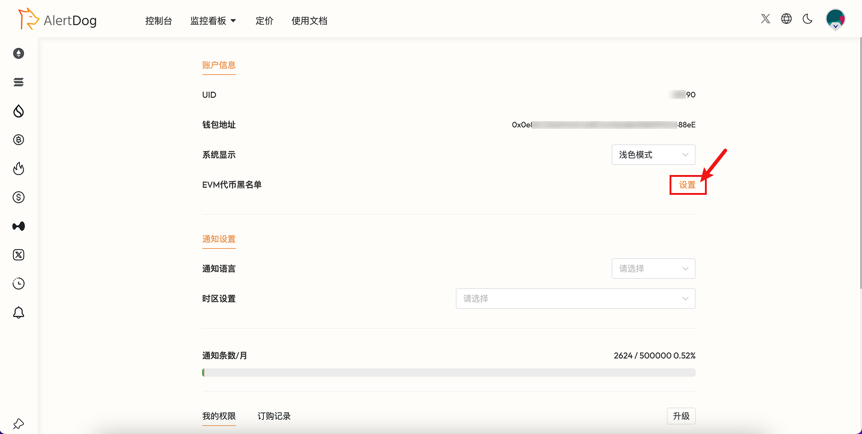Click the 升级 upgrade button

click(x=682, y=415)
